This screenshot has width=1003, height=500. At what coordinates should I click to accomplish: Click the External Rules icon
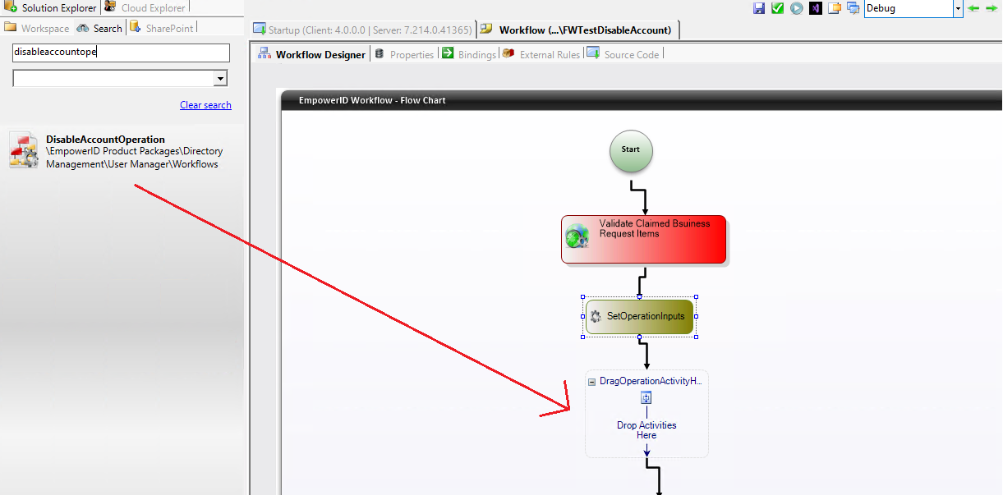[508, 53]
